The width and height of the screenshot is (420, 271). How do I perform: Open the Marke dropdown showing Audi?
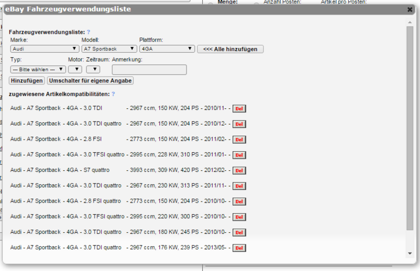45,49
